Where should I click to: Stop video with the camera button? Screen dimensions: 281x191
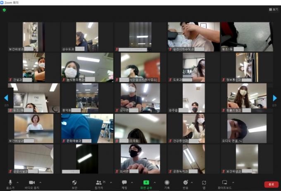(31, 183)
